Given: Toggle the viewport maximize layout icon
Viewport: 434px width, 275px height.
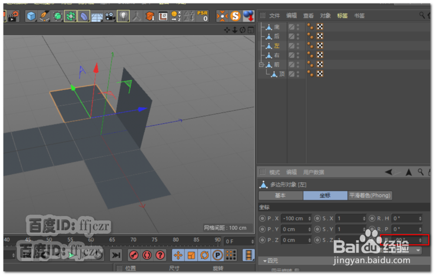Looking at the screenshot, I should [251, 30].
